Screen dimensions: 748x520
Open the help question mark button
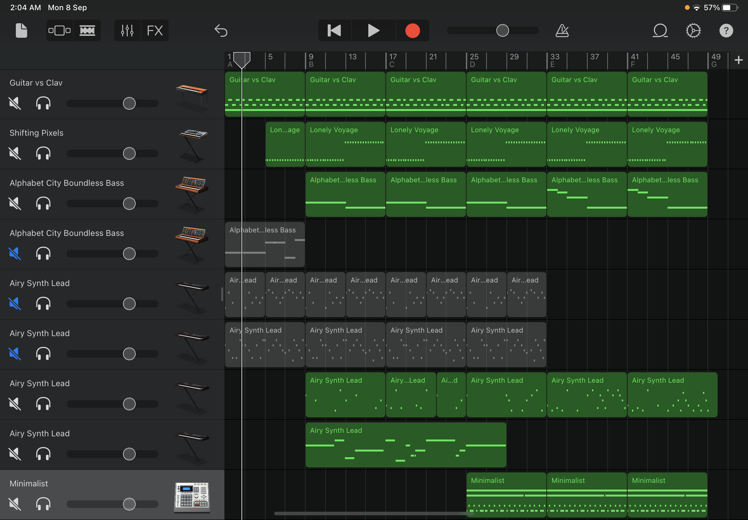(x=726, y=31)
